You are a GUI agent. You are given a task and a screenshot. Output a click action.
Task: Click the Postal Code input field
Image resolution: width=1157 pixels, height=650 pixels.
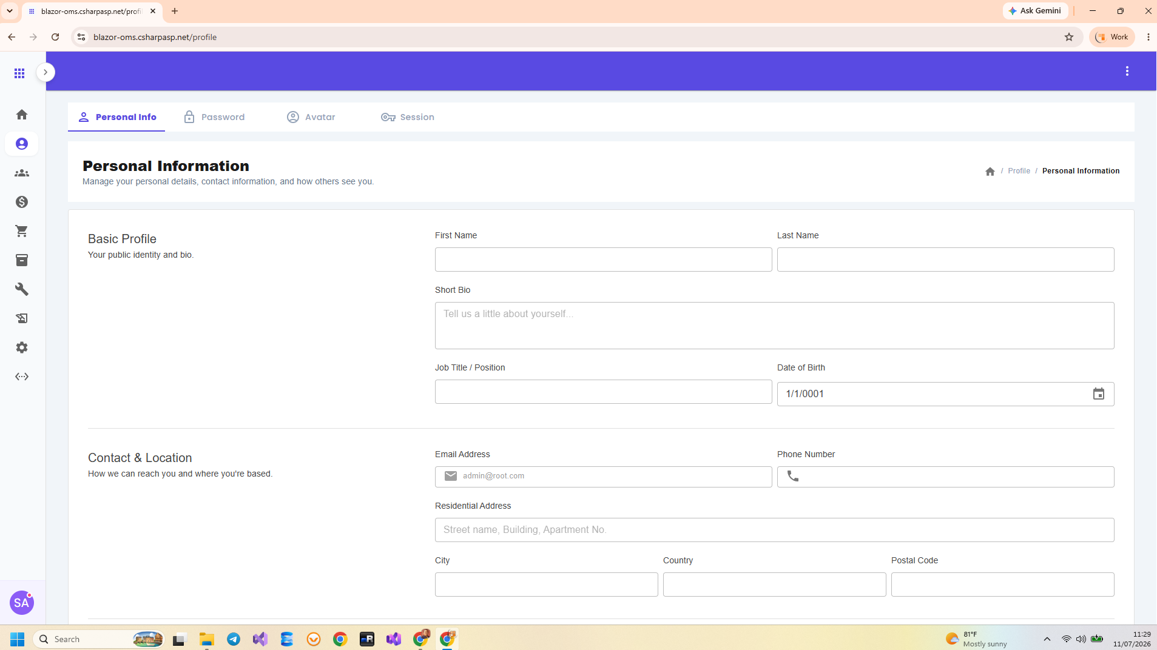pos(1002,585)
